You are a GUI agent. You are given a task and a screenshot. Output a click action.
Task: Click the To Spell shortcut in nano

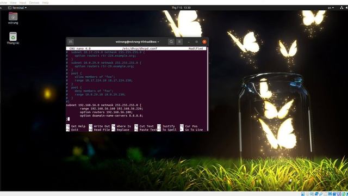click(167, 130)
